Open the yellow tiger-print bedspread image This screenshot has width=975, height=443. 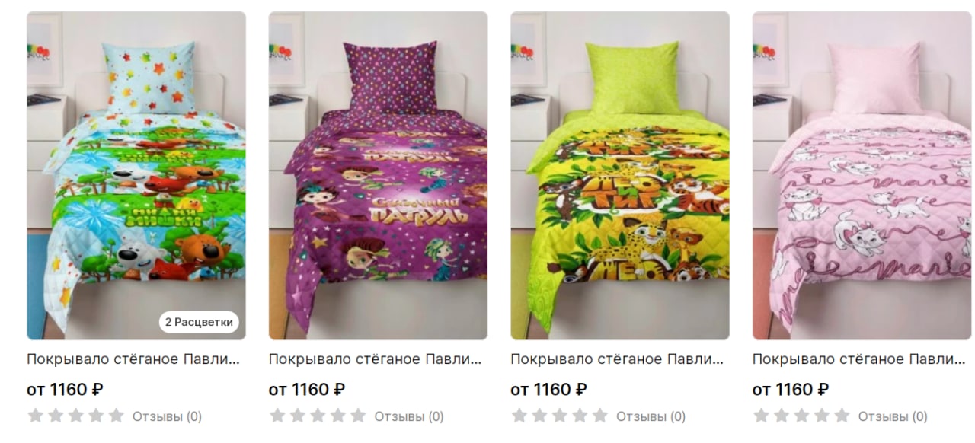620,175
